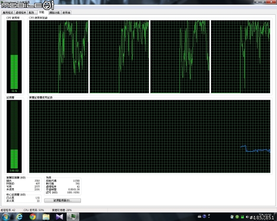Click the free memory value 2191
Viewport: 277px width, 221px height.
[37, 189]
